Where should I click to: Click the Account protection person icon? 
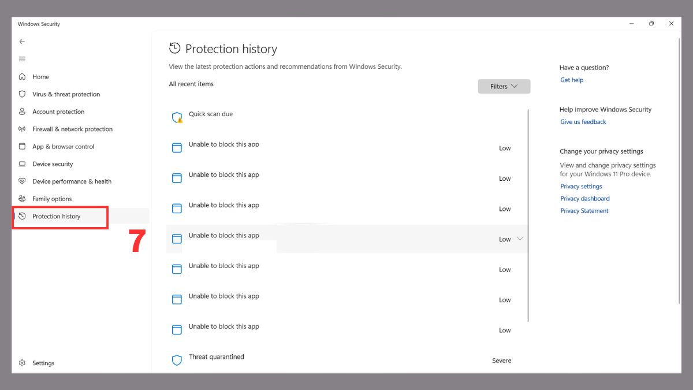tap(22, 112)
